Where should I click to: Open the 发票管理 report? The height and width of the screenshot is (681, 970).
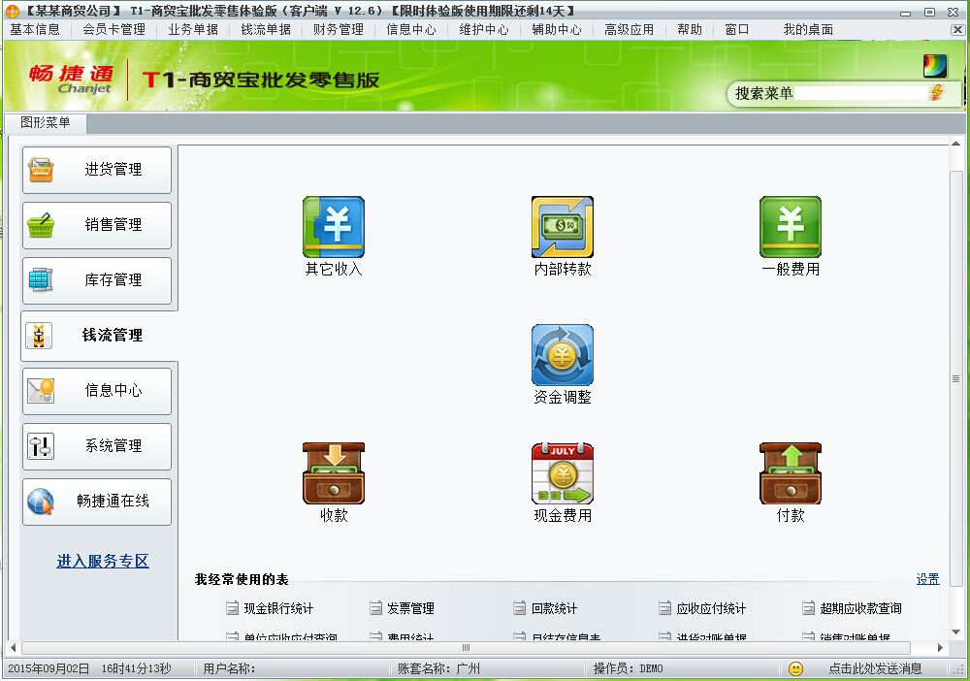click(x=410, y=608)
